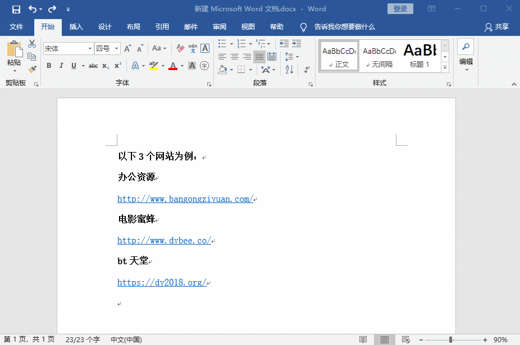
Task: Increase paragraph indent
Action: [x=297, y=43]
